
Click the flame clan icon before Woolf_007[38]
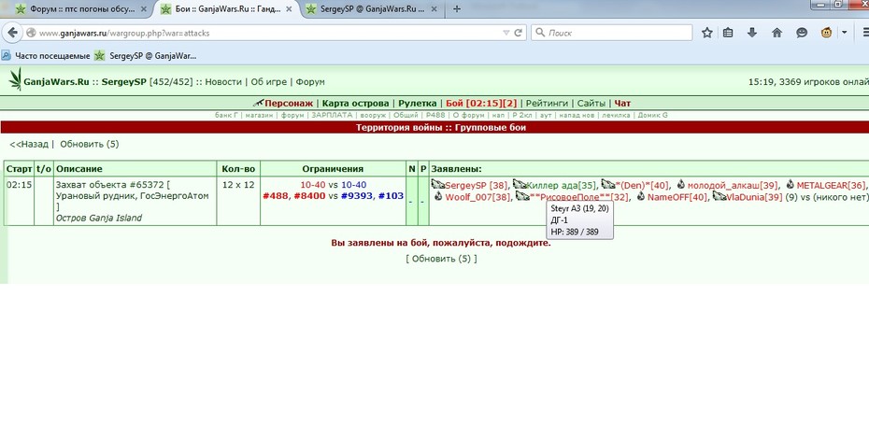(439, 196)
